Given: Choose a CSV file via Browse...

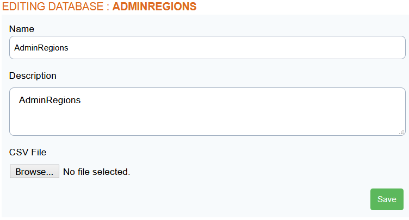Looking at the screenshot, I should tap(34, 172).
